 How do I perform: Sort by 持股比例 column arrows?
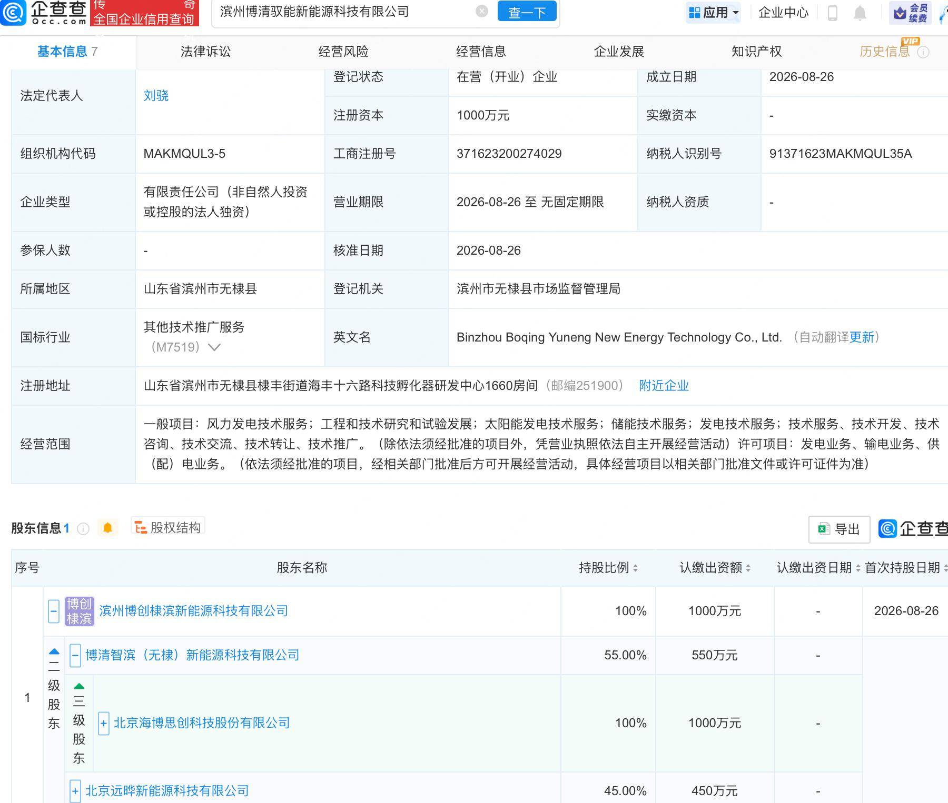click(x=635, y=568)
